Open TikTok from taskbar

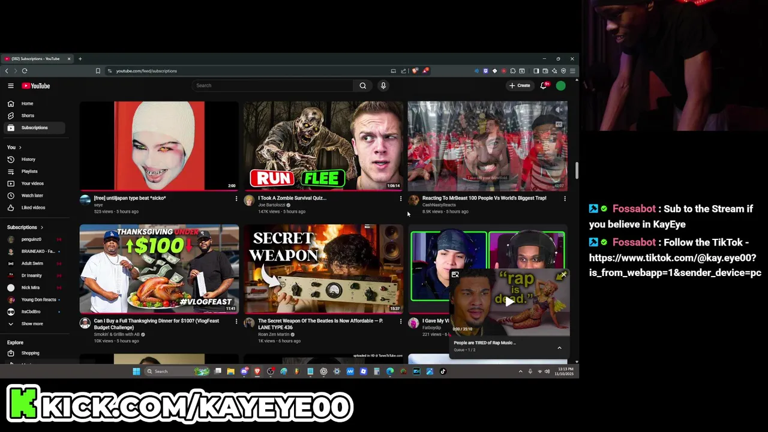tap(443, 371)
